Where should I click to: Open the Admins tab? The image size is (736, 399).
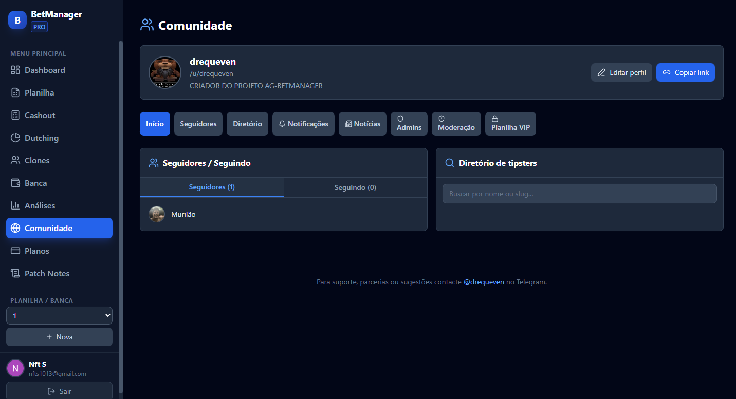click(409, 124)
